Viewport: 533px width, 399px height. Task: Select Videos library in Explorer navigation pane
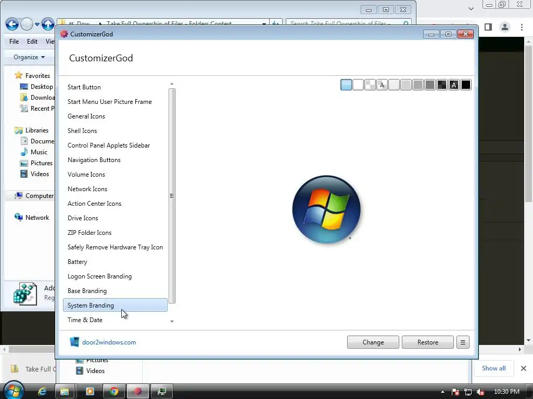(x=34, y=174)
